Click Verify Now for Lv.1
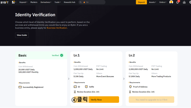The image size is (191, 108). [96, 100]
